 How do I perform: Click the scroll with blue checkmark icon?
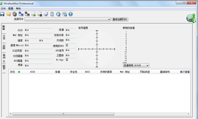[x=46, y=14]
